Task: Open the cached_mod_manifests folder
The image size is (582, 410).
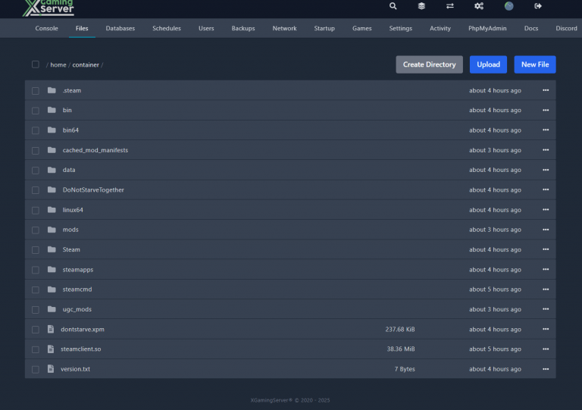Action: tap(95, 150)
